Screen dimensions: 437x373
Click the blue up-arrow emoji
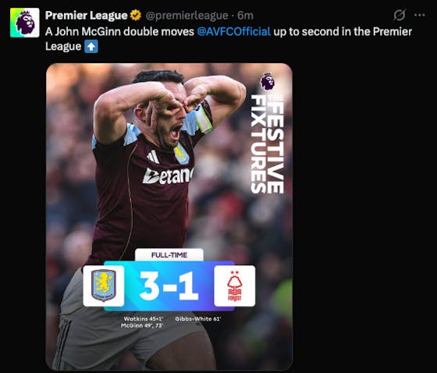tap(91, 47)
